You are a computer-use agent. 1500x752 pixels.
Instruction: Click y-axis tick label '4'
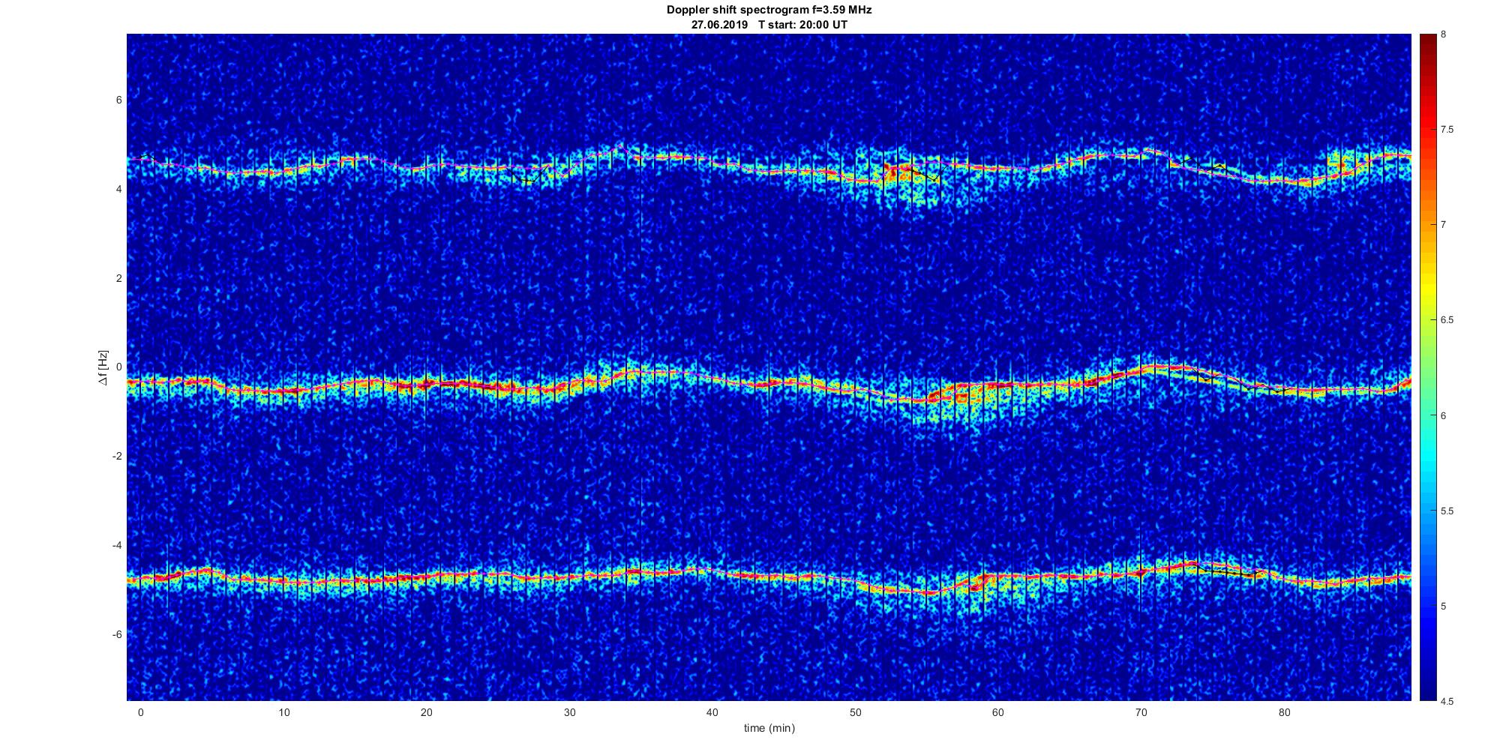(x=118, y=190)
